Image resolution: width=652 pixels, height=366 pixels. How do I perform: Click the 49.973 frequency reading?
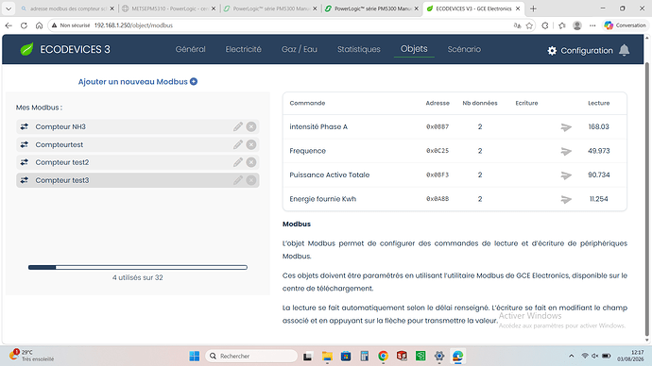(x=599, y=151)
